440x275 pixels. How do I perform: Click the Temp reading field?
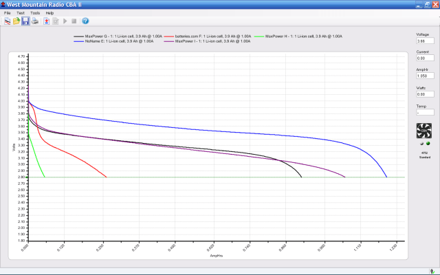point(424,112)
